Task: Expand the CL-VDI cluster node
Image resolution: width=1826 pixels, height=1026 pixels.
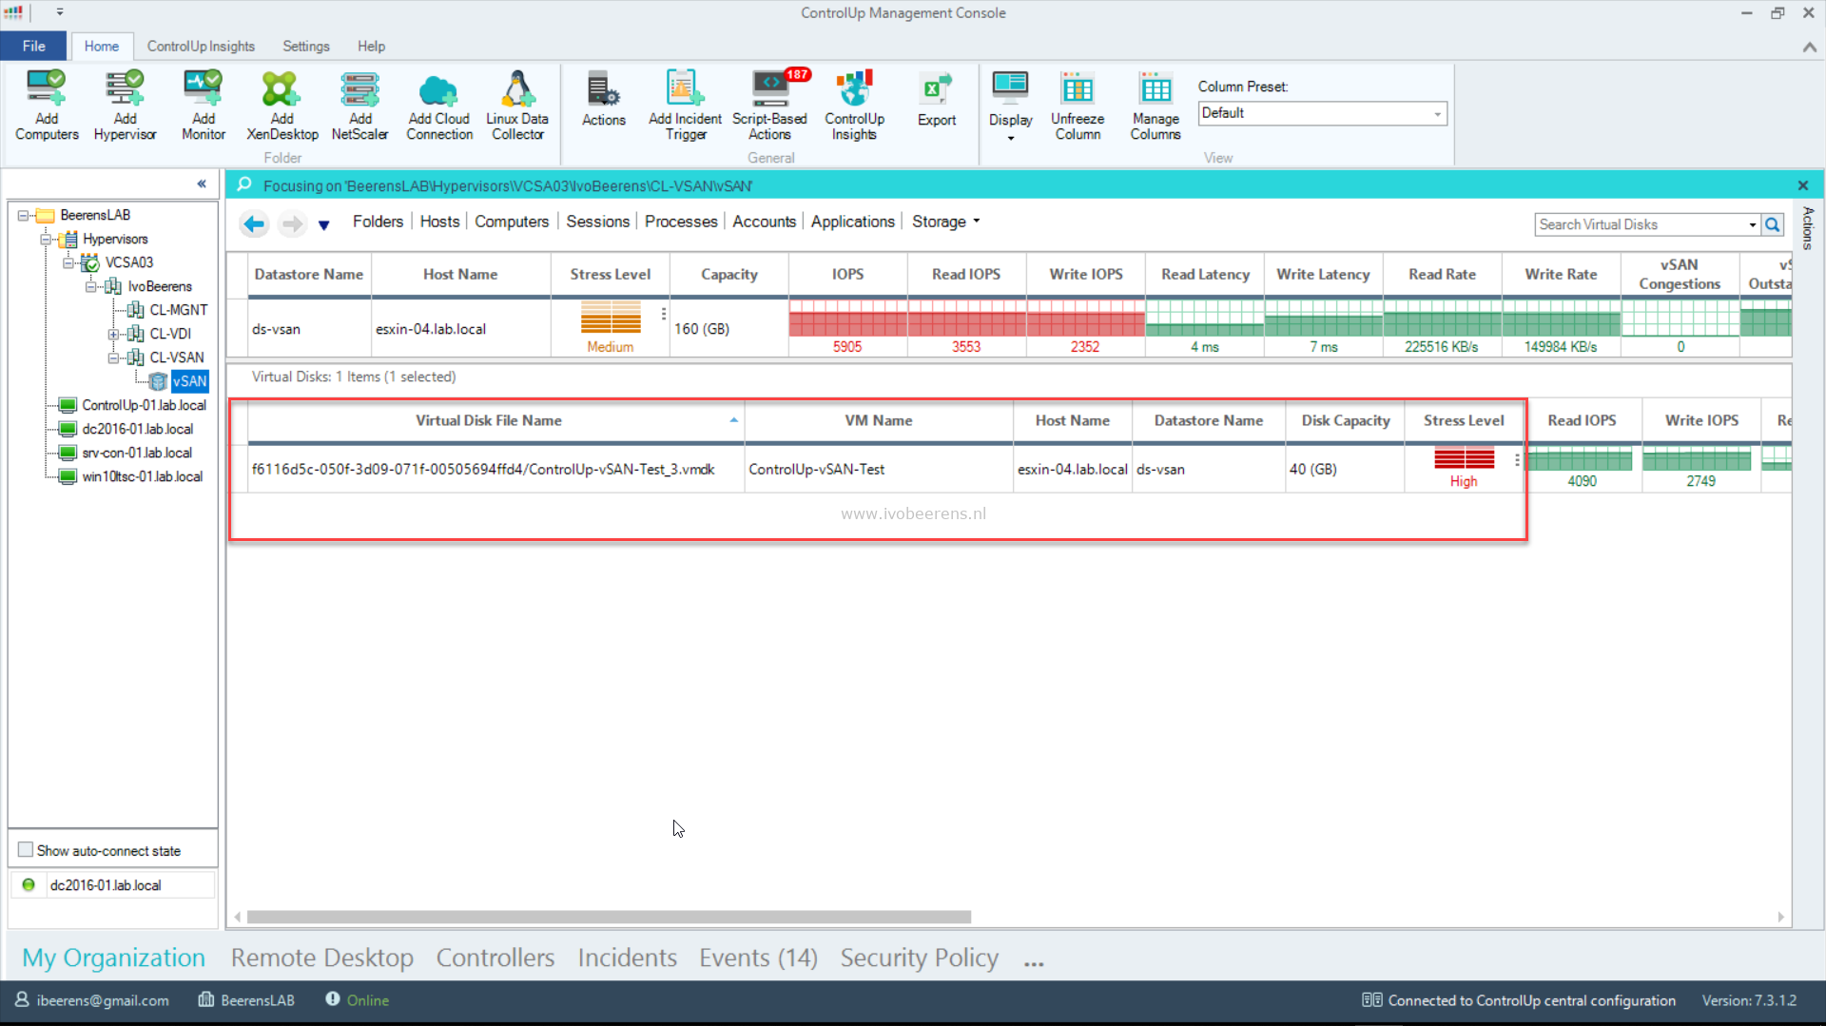Action: (113, 335)
